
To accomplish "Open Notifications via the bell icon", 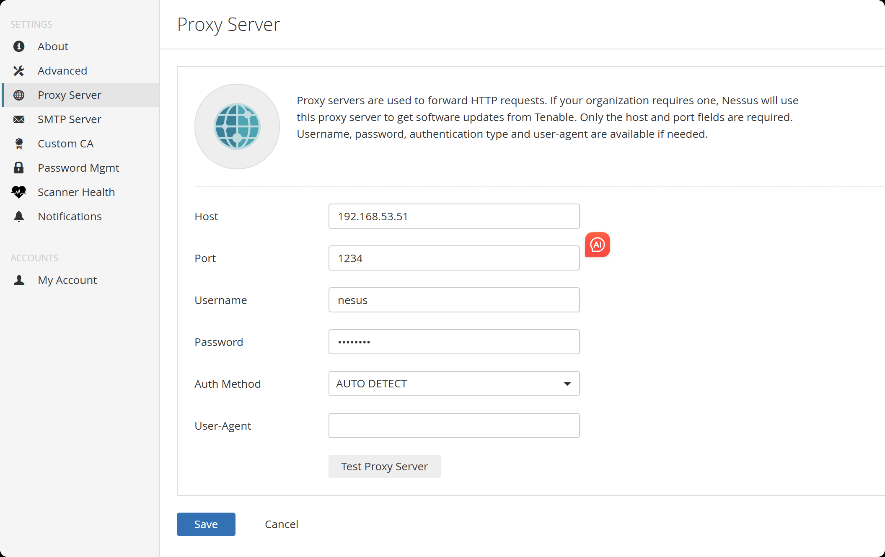I will coord(19,216).
